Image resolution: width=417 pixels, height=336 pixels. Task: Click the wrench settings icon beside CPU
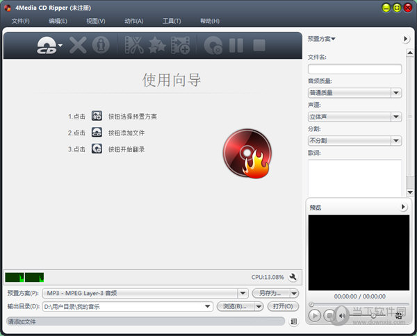pyautogui.click(x=293, y=277)
